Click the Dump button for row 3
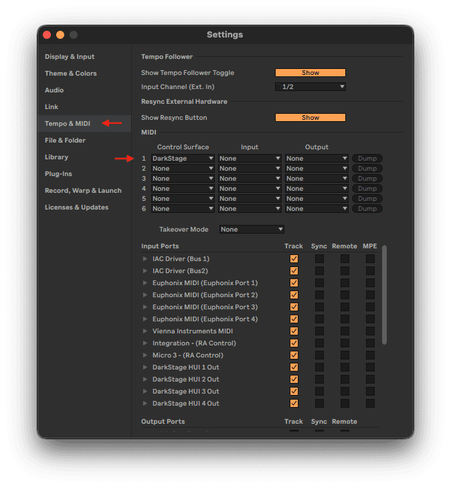This screenshot has width=451, height=488. click(367, 178)
